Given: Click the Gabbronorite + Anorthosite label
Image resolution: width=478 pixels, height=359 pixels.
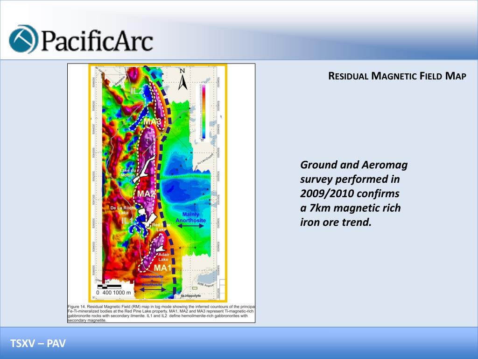Looking at the screenshot, I should pos(152,280).
